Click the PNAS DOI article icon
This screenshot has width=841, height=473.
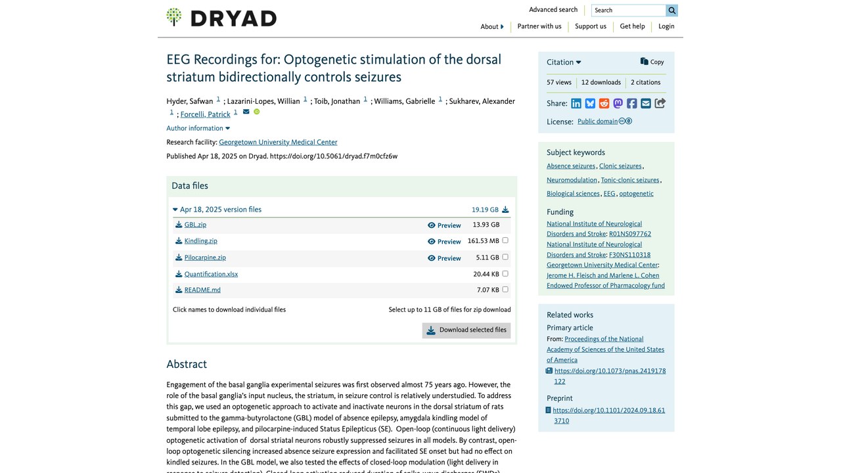click(549, 371)
